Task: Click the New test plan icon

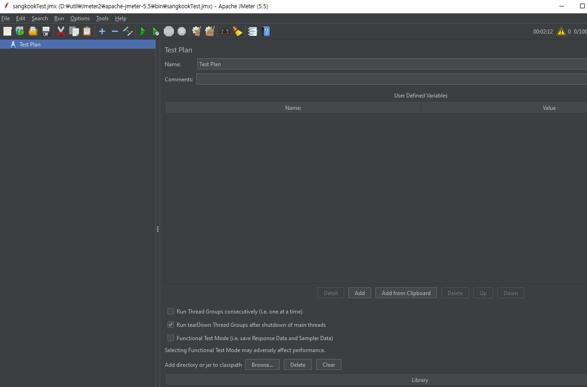Action: click(x=7, y=31)
